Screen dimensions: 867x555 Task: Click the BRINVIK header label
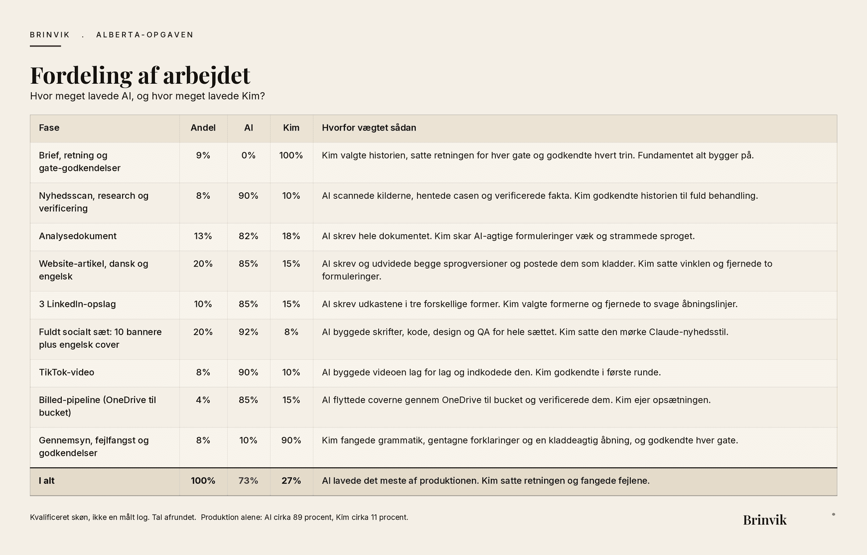click(50, 35)
